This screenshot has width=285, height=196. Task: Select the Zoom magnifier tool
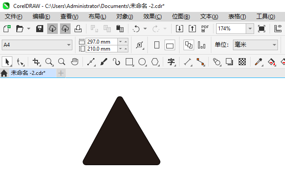(x=49, y=62)
